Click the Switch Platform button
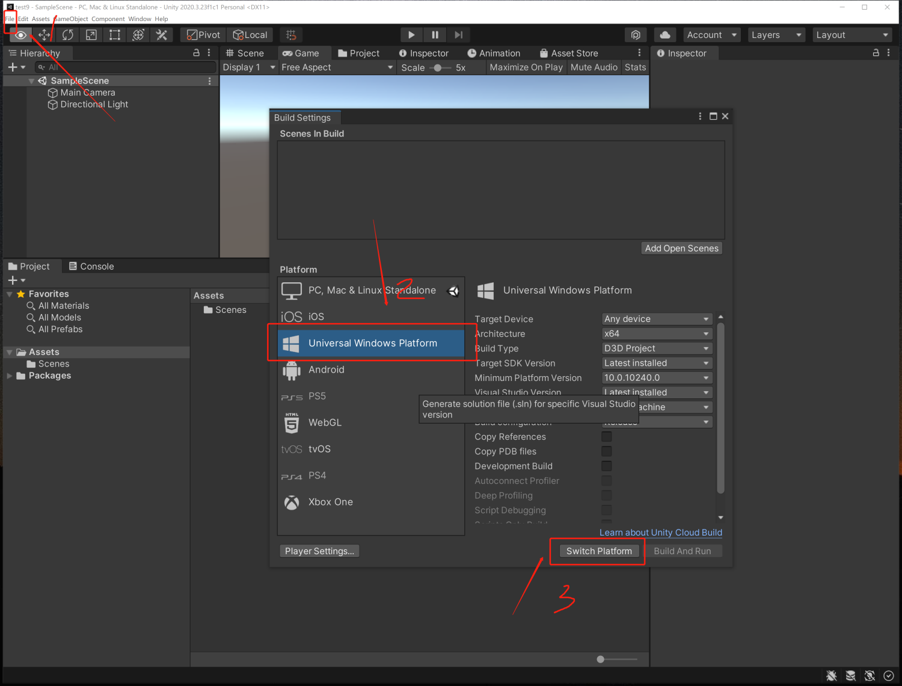Image resolution: width=902 pixels, height=686 pixels. (599, 551)
